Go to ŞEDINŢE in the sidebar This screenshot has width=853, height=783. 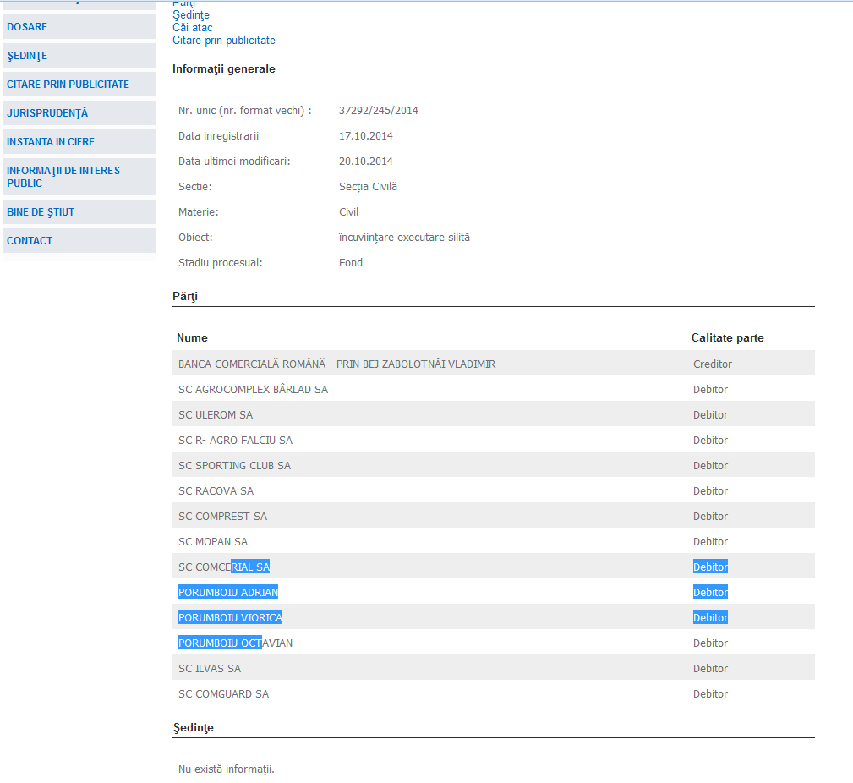click(27, 56)
